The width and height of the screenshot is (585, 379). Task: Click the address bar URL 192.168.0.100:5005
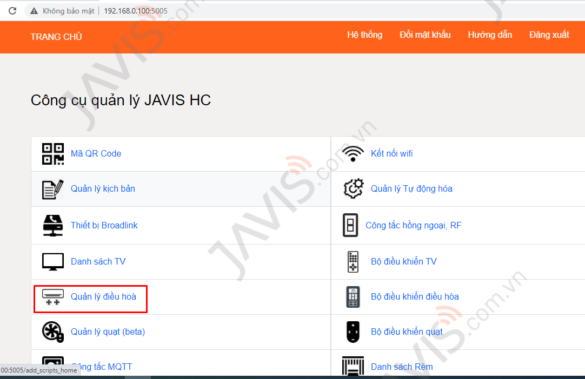tap(136, 11)
